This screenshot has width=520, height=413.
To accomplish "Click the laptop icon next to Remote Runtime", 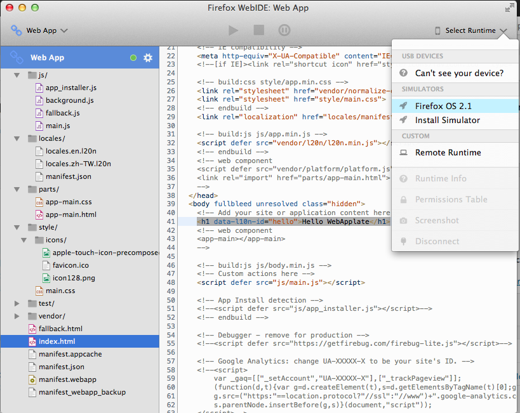I will [x=403, y=152].
